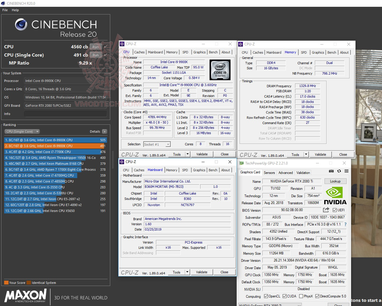382x306 pixels.
Task: Select the AMD Ryzen 7 1700X ranking row
Action: coord(55,170)
